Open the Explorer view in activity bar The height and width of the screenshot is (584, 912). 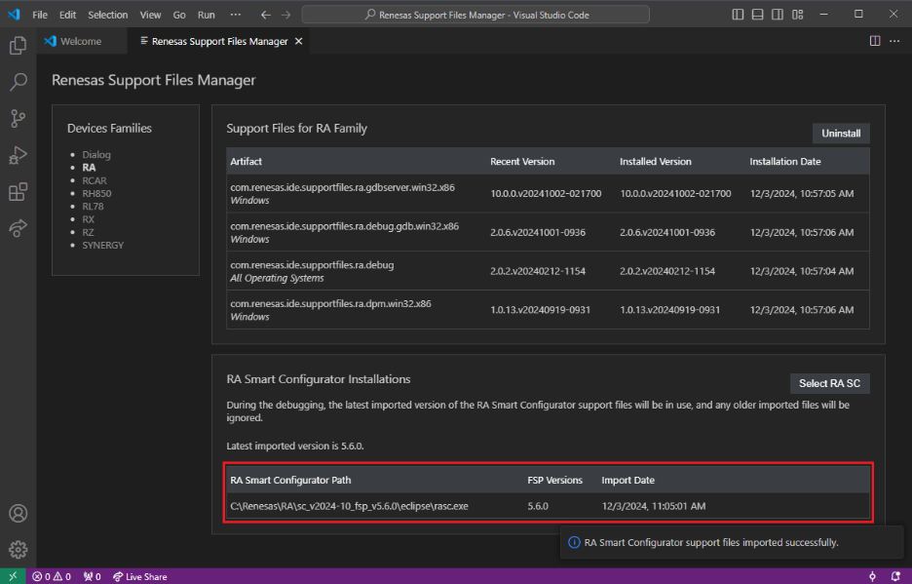tap(19, 46)
